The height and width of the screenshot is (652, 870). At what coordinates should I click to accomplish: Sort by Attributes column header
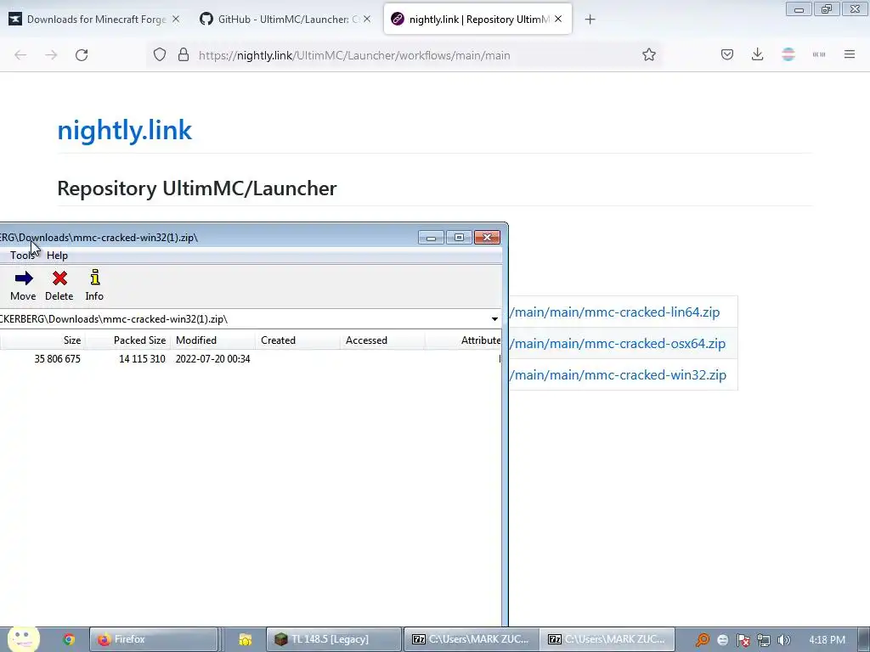[463, 340]
